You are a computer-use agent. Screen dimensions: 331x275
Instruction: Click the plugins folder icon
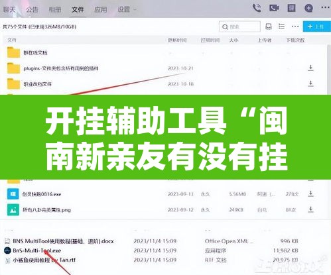(13, 68)
